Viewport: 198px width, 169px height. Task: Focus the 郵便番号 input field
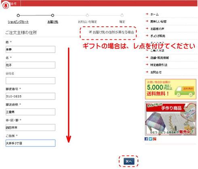(30, 96)
